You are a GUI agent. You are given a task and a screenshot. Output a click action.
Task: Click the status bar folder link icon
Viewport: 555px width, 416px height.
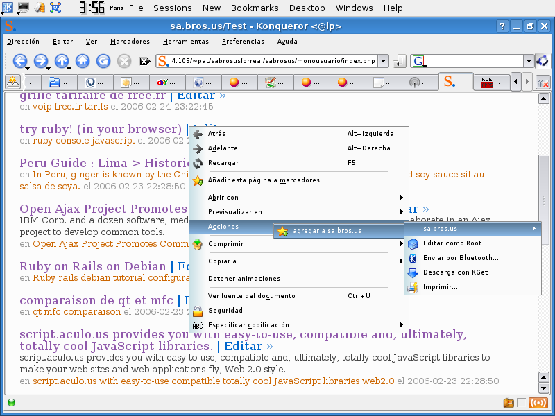509,403
